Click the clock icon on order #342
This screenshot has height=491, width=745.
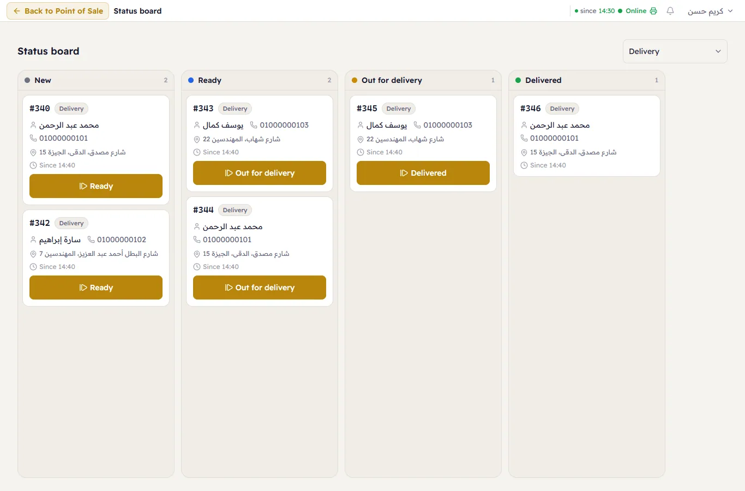pos(33,267)
